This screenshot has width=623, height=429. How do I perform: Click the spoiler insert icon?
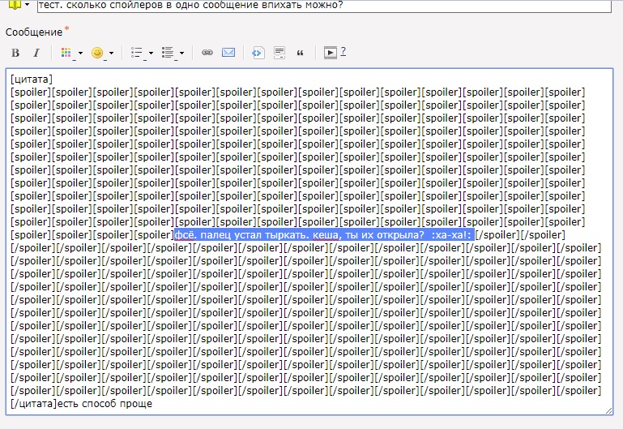click(x=279, y=53)
